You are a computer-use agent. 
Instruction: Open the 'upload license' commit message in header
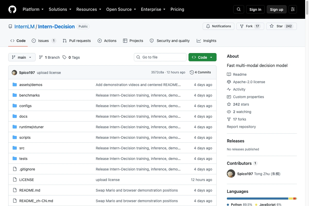coord(49,73)
